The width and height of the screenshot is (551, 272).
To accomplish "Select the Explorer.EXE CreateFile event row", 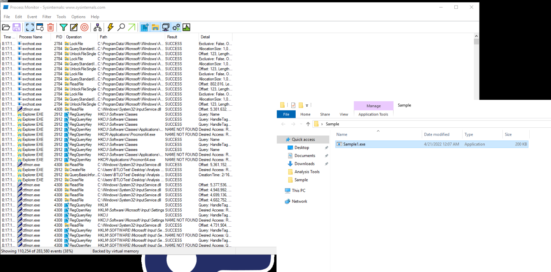I will [117, 170].
